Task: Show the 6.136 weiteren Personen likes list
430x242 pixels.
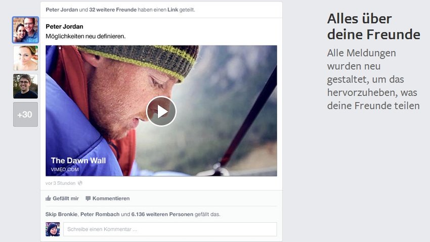Action: 162,214
